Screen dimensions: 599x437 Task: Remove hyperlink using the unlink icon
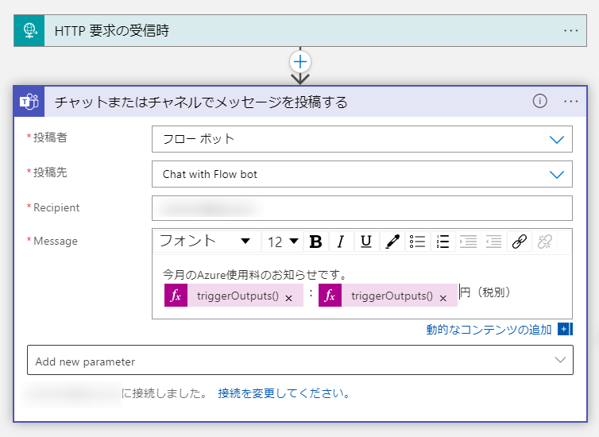544,242
